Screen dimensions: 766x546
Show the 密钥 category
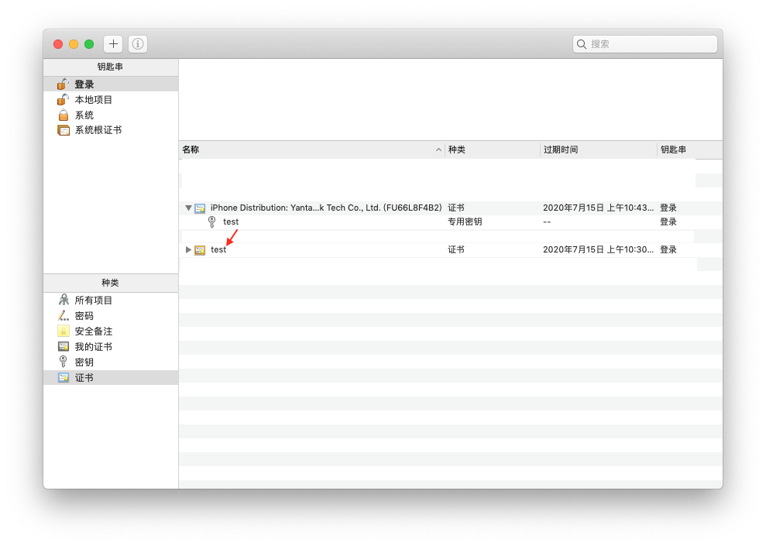click(x=111, y=362)
